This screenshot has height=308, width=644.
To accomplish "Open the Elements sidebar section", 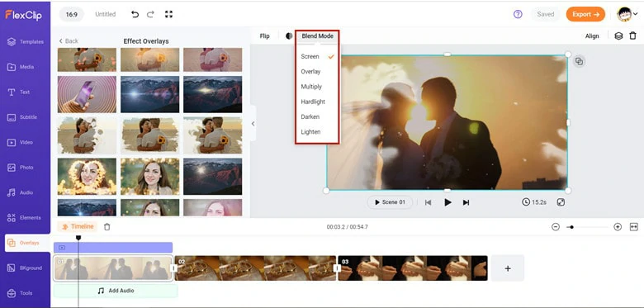I will click(25, 218).
